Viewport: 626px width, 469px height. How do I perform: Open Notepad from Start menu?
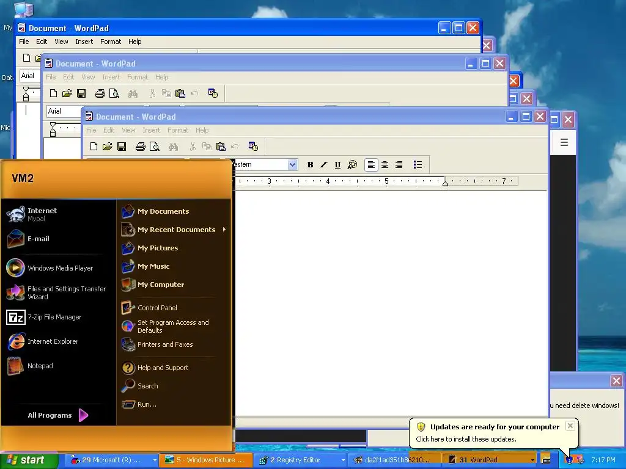pos(59,366)
